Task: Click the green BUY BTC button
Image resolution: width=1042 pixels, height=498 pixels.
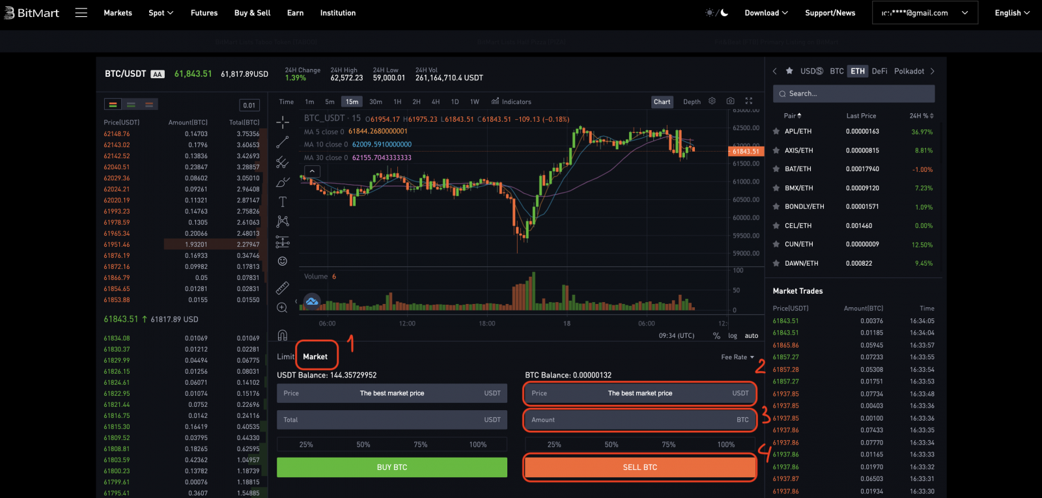Action: coord(392,467)
